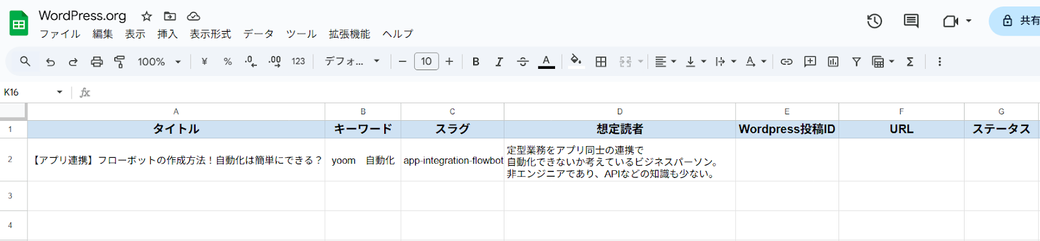The height and width of the screenshot is (241, 1040).
Task: Open the text rotation dropdown
Action: tap(755, 62)
